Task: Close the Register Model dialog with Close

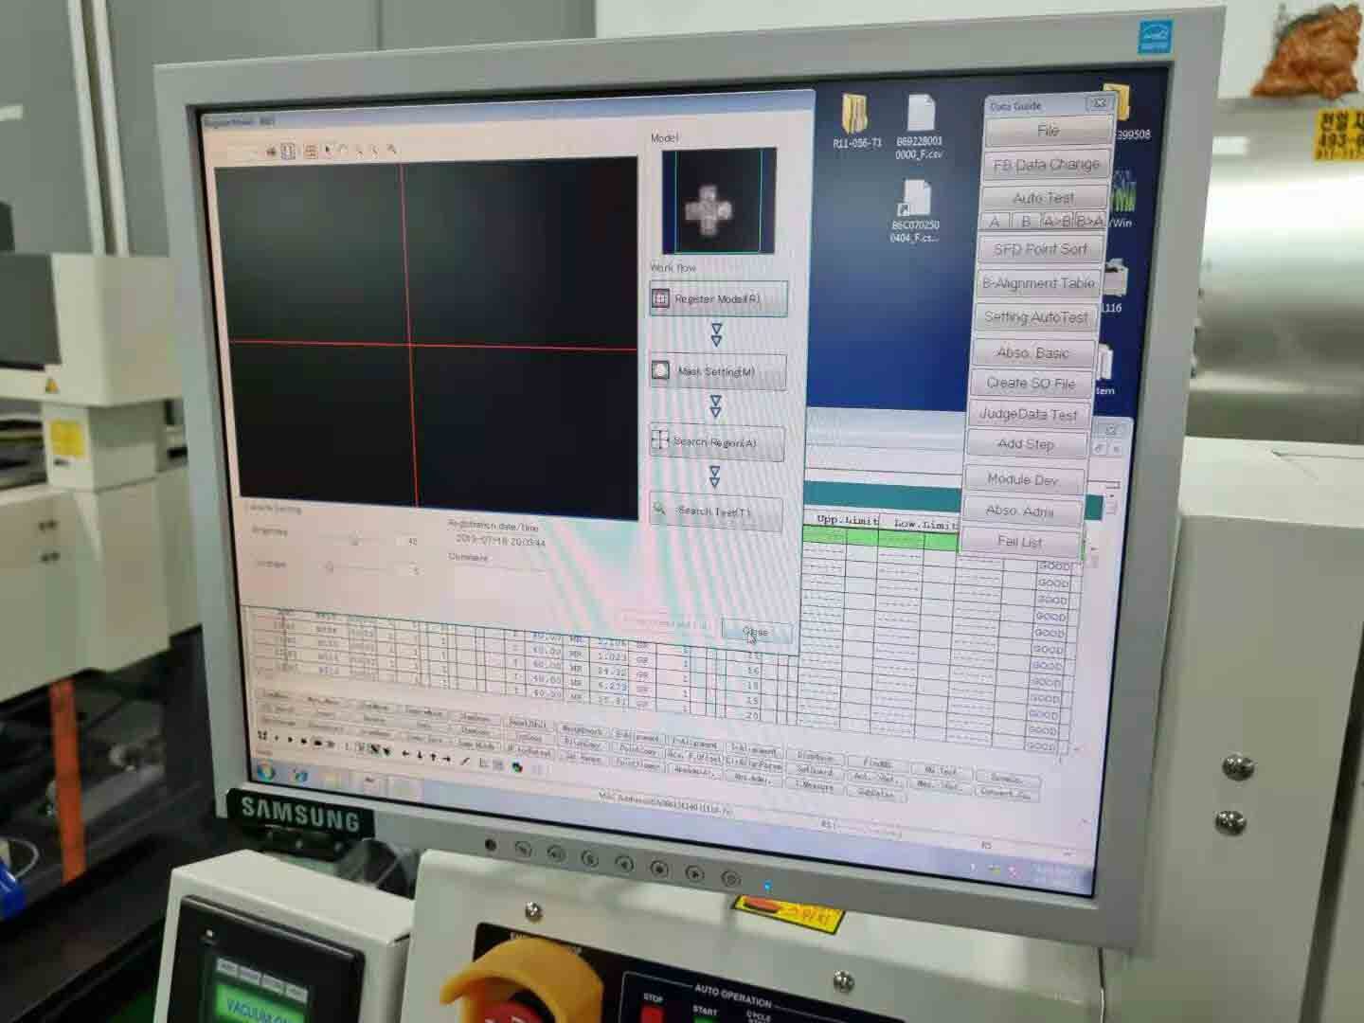Action: coord(756,632)
